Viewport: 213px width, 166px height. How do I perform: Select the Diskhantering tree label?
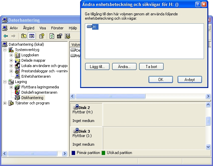click(x=32, y=98)
